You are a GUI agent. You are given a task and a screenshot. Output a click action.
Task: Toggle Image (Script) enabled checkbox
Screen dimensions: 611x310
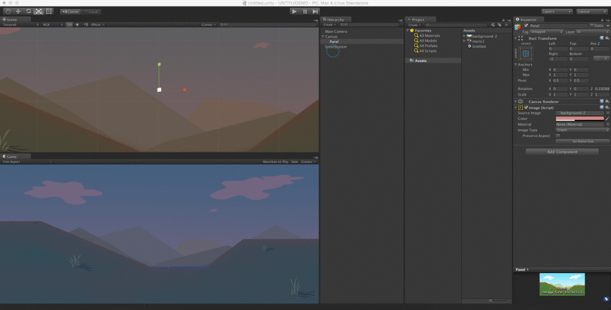click(526, 107)
